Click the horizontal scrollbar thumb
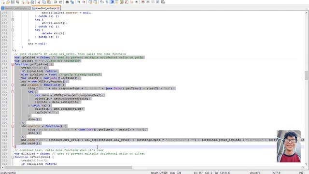 (x=68, y=168)
